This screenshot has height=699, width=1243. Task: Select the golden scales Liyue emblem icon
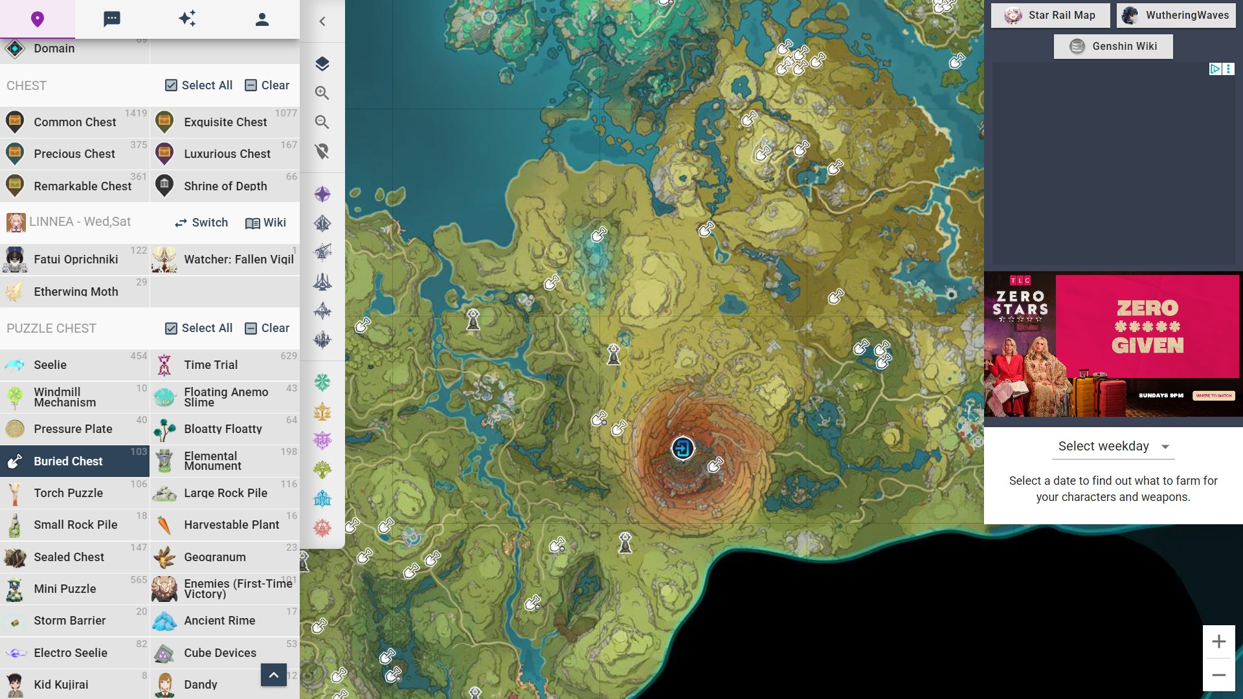[x=322, y=412]
